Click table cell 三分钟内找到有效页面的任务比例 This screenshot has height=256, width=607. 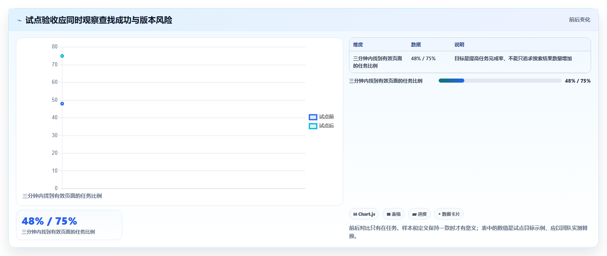(377, 62)
